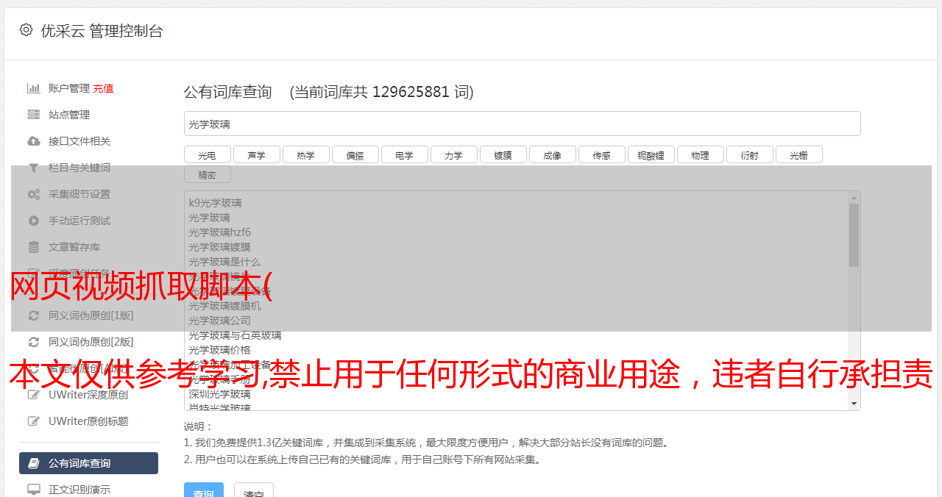Click 手动运行测试 play circle icon
Image resolution: width=942 pixels, height=497 pixels.
coord(34,221)
